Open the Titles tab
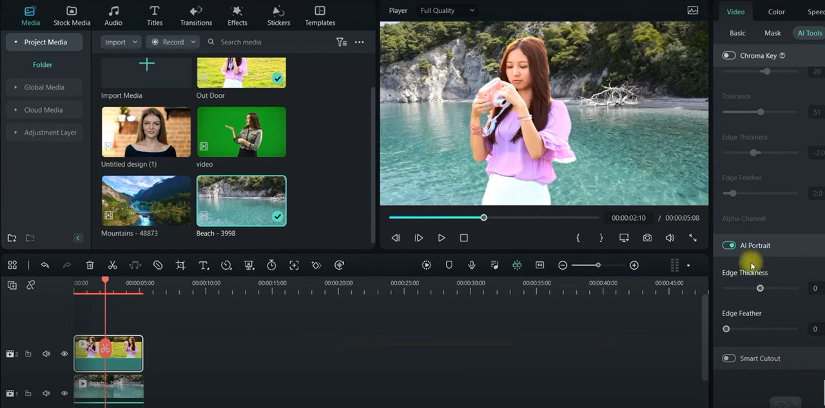This screenshot has width=825, height=408. click(155, 16)
